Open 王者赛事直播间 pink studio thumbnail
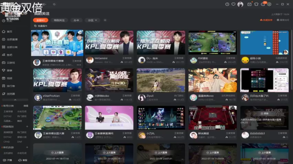The height and width of the screenshot is (164, 293). pyautogui.click(x=109, y=118)
